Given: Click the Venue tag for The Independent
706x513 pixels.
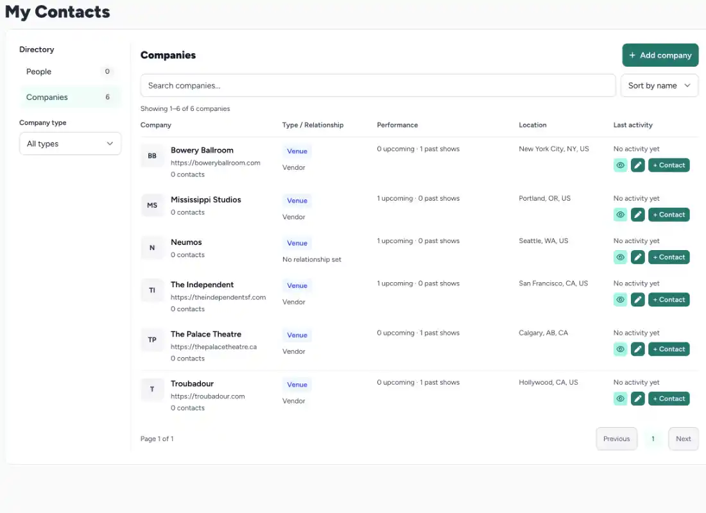Looking at the screenshot, I should point(297,286).
